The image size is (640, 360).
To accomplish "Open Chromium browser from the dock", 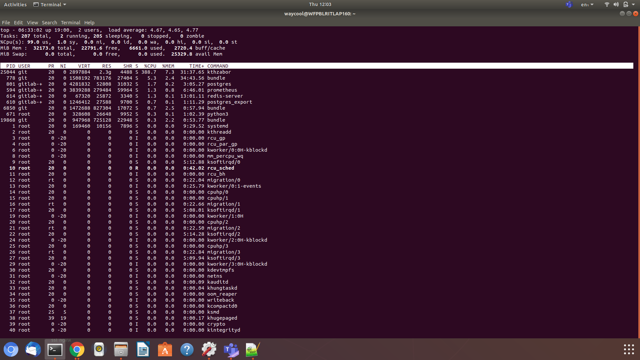I will (11, 350).
